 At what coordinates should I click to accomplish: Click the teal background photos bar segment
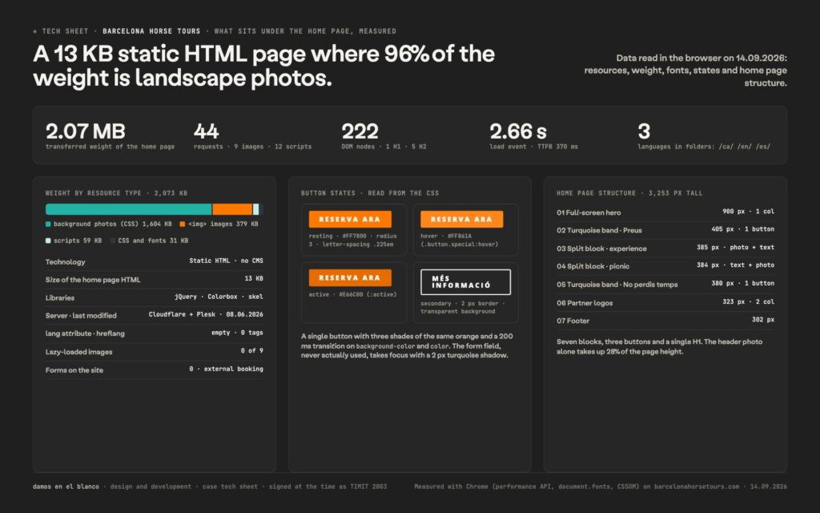(x=129, y=209)
